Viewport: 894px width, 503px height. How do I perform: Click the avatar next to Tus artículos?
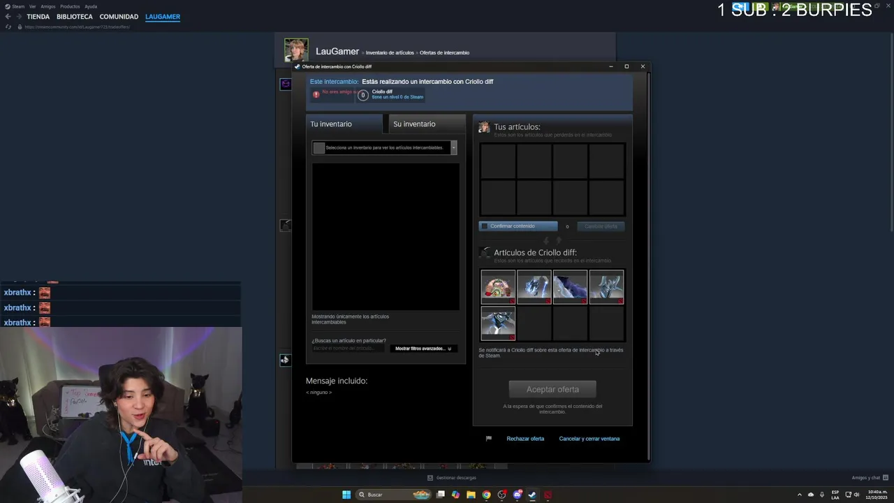click(484, 127)
